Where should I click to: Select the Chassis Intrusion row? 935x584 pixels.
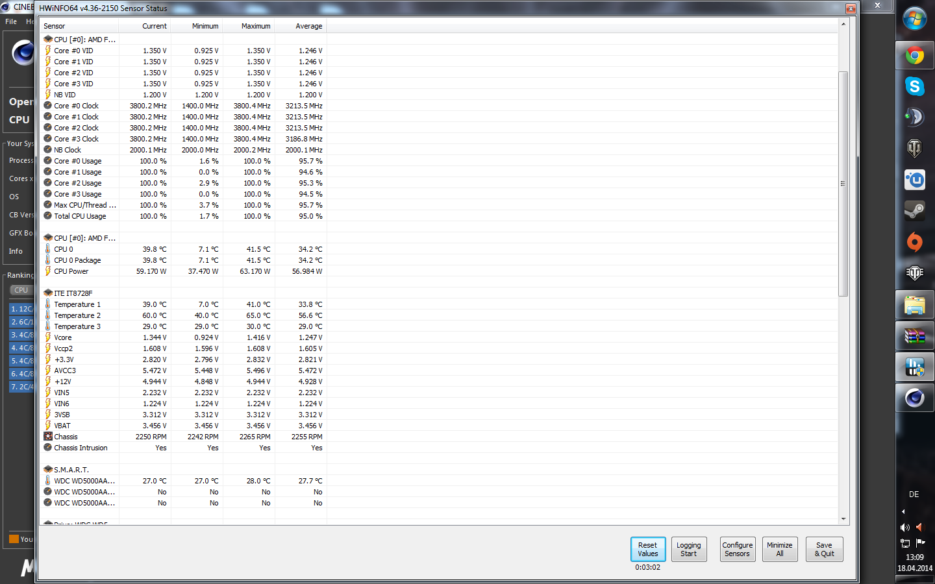(x=183, y=448)
